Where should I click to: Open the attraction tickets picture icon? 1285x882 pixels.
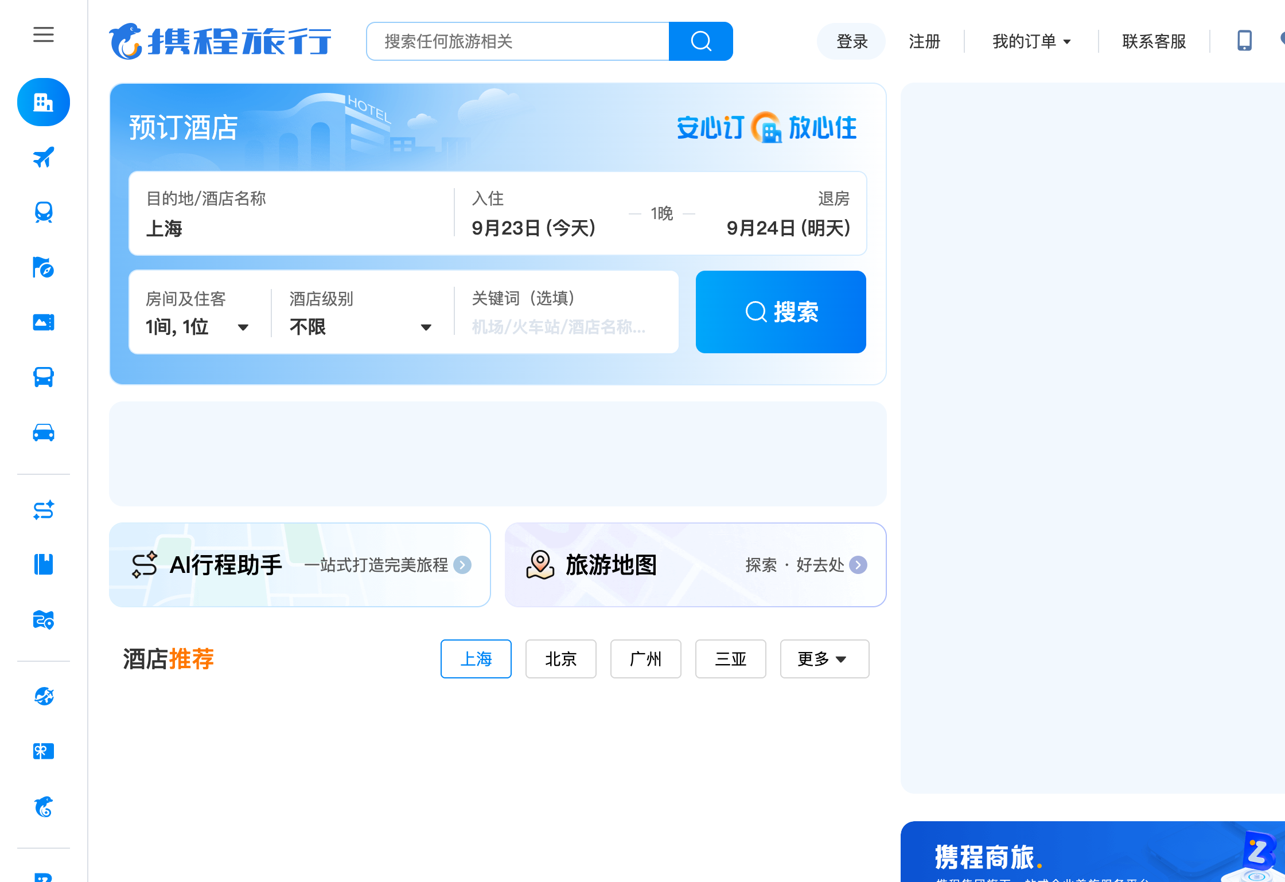44,322
